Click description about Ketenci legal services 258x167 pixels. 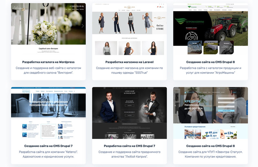pyautogui.click(x=48, y=154)
